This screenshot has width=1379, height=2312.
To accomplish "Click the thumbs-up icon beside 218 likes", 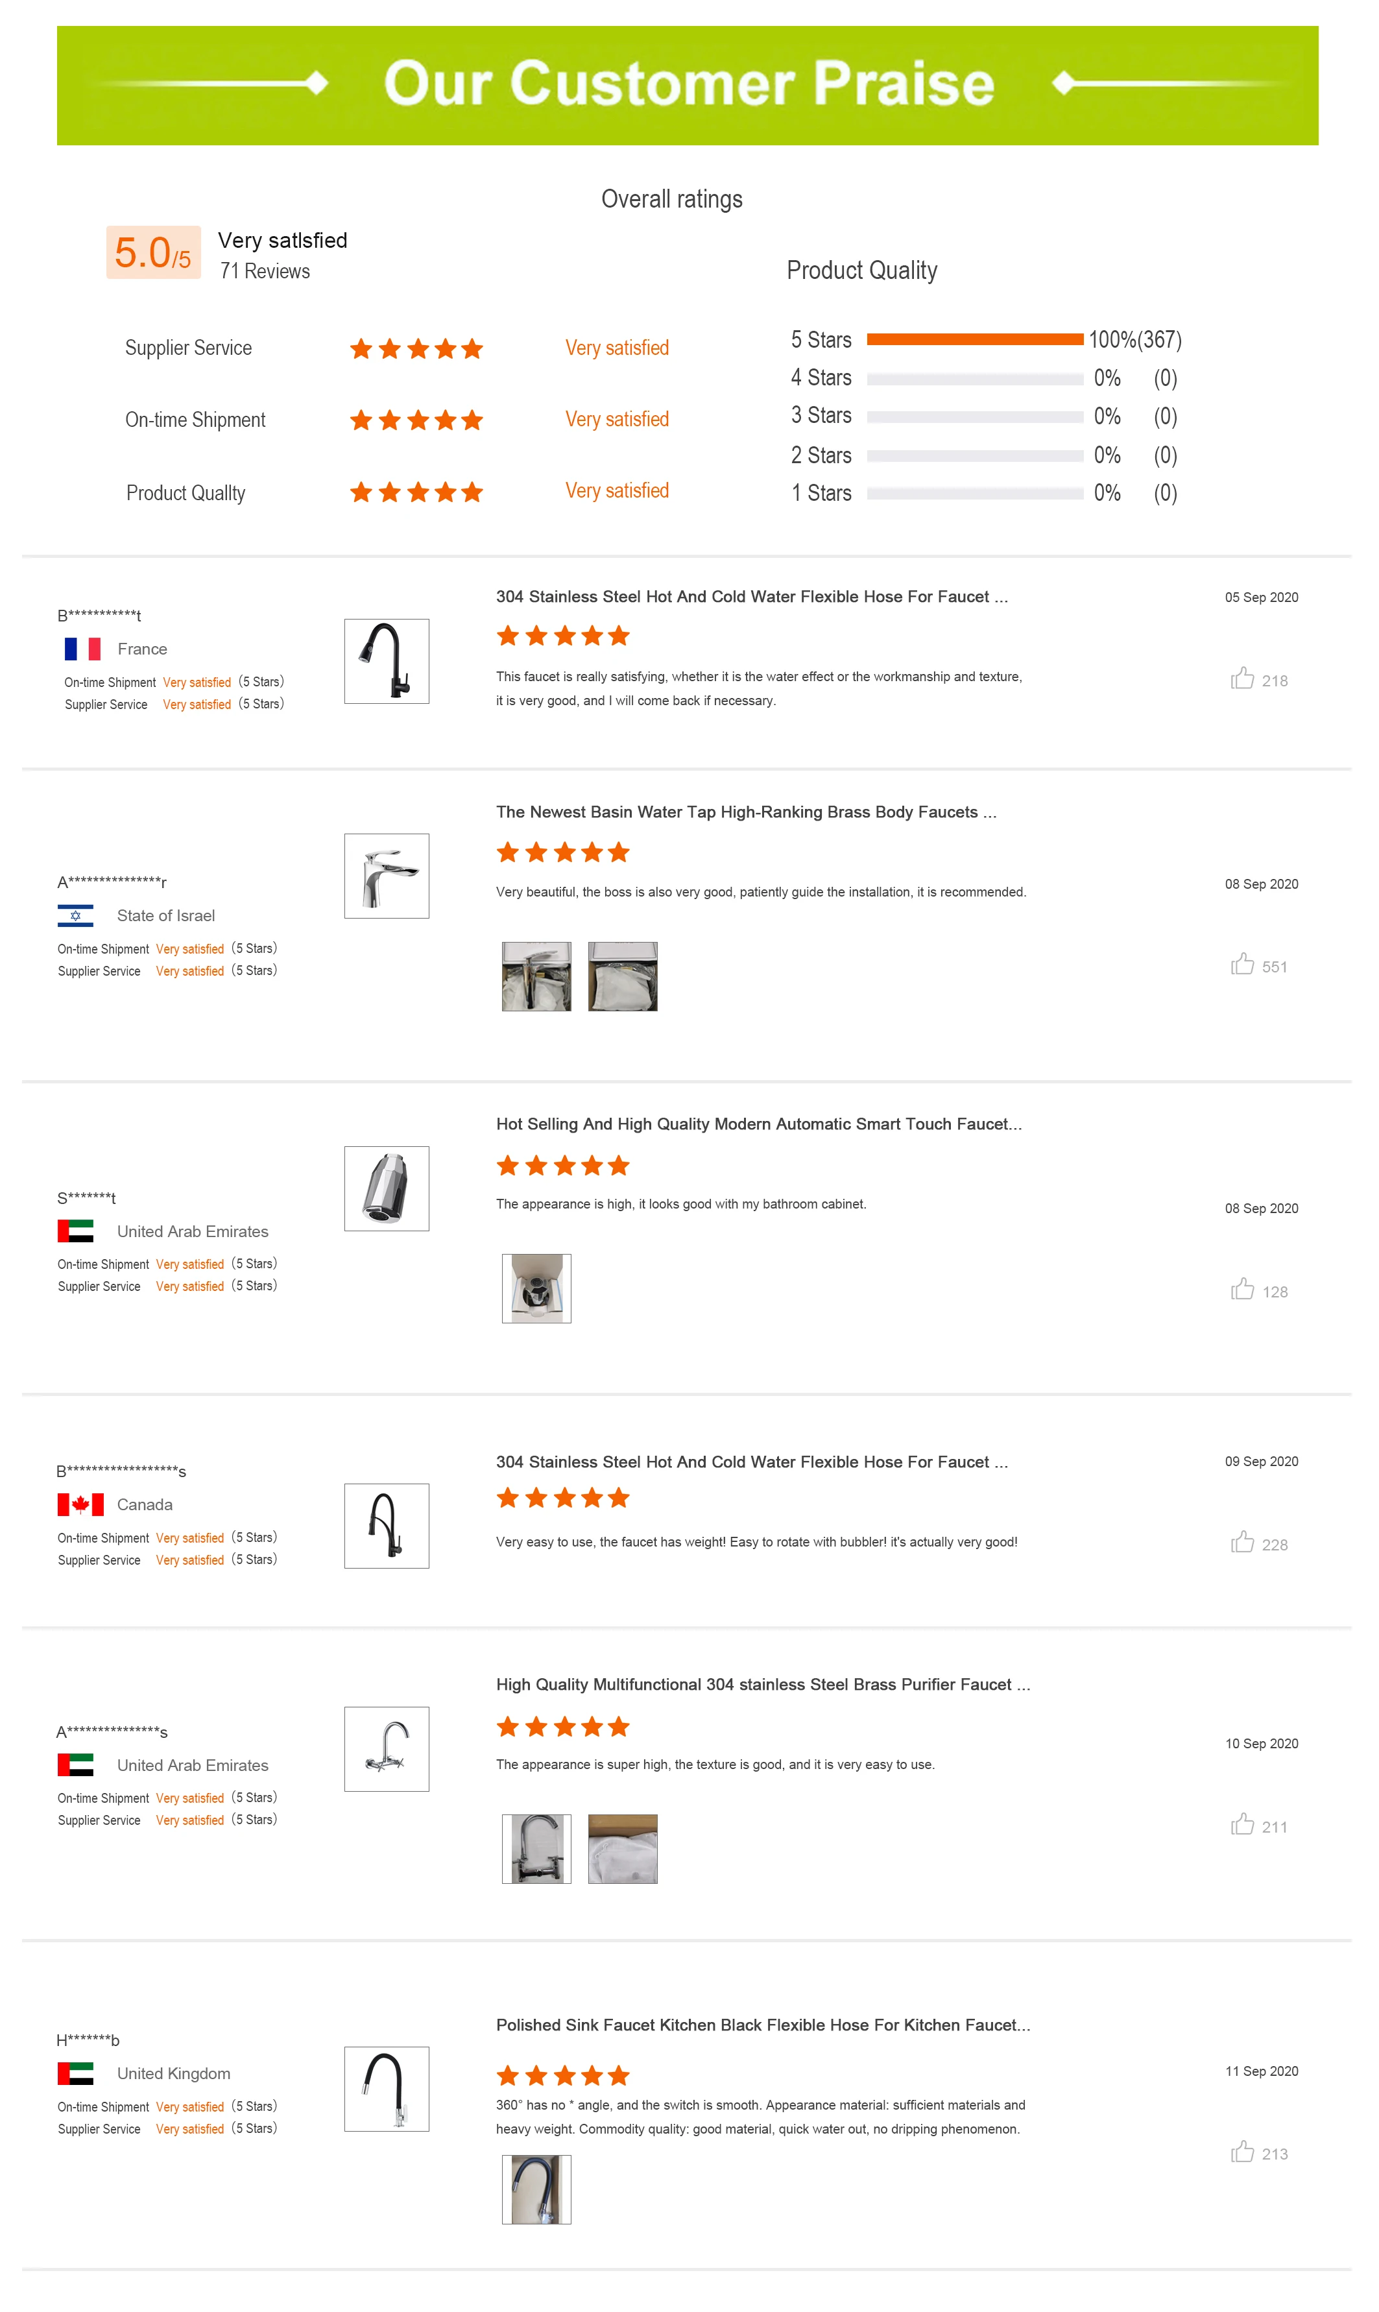I will coord(1241,679).
